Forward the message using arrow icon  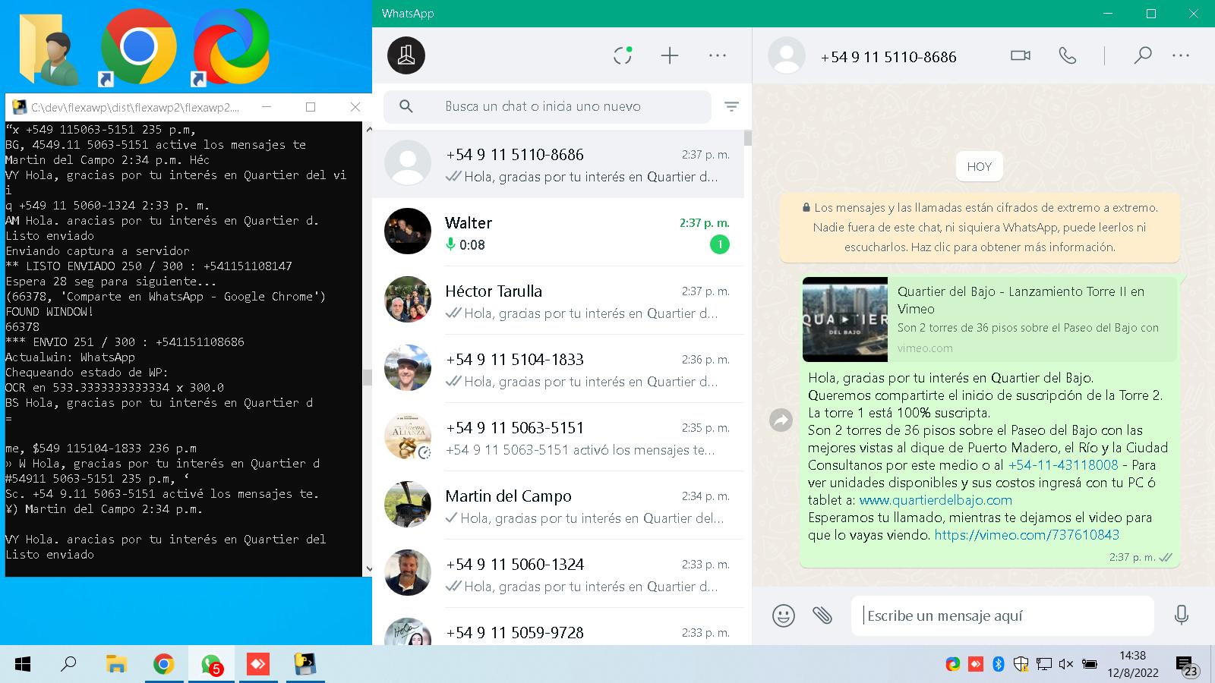coord(781,420)
